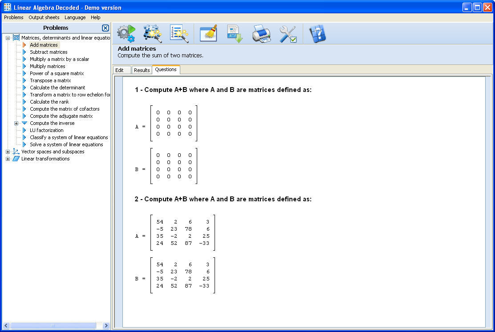Select Matrices, determinants and linear equations category
Image resolution: width=495 pixels, height=332 pixels.
[x=65, y=38]
